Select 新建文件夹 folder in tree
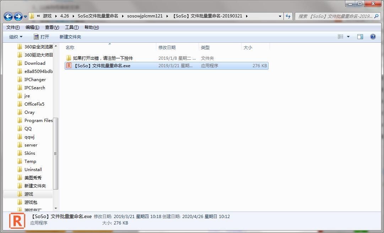 (32, 186)
